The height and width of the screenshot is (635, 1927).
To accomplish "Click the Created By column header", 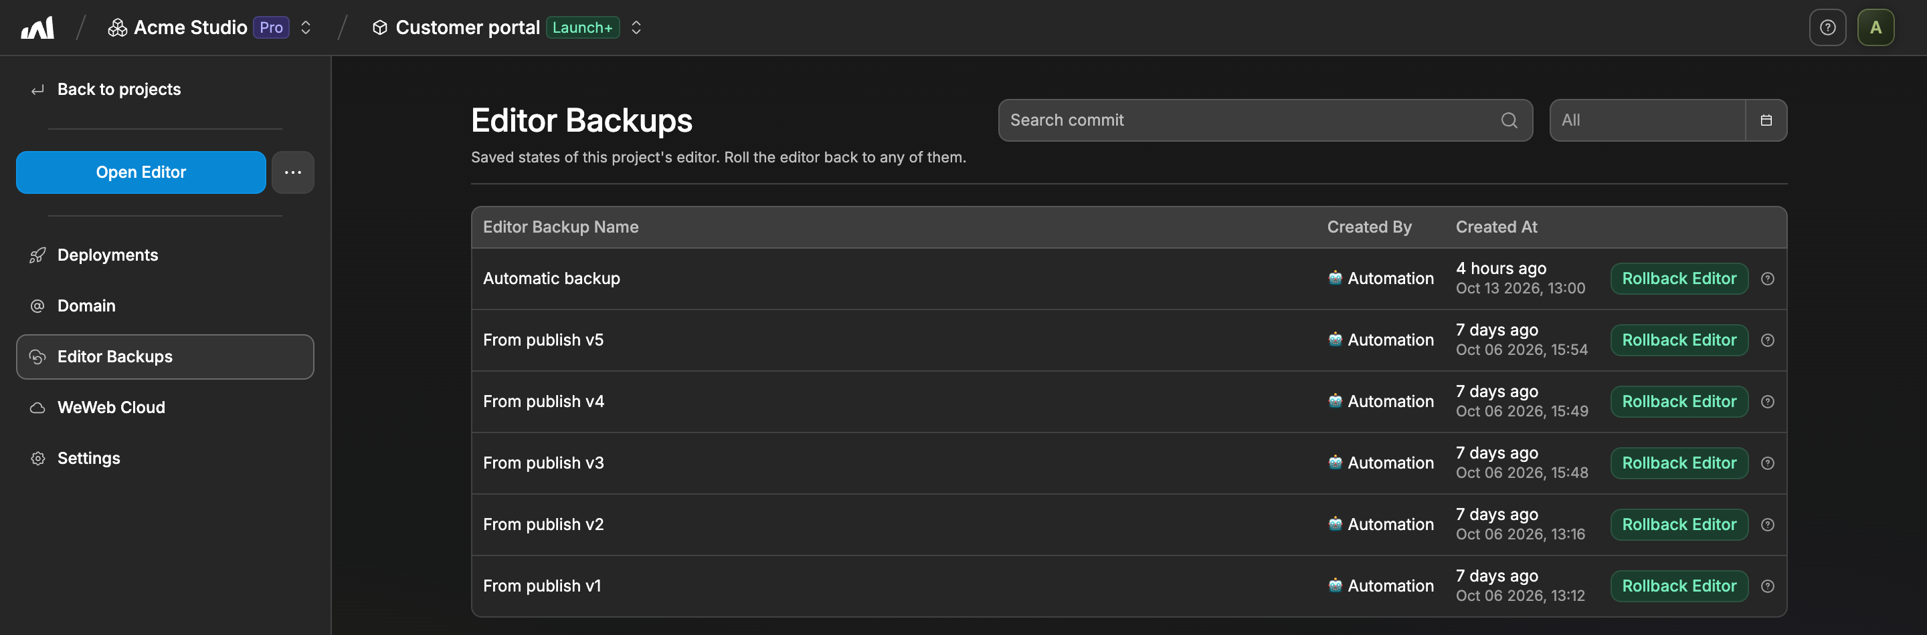I will point(1370,227).
